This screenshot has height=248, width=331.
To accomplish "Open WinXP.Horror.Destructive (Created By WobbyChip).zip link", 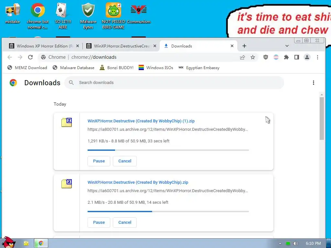I will [138, 182].
